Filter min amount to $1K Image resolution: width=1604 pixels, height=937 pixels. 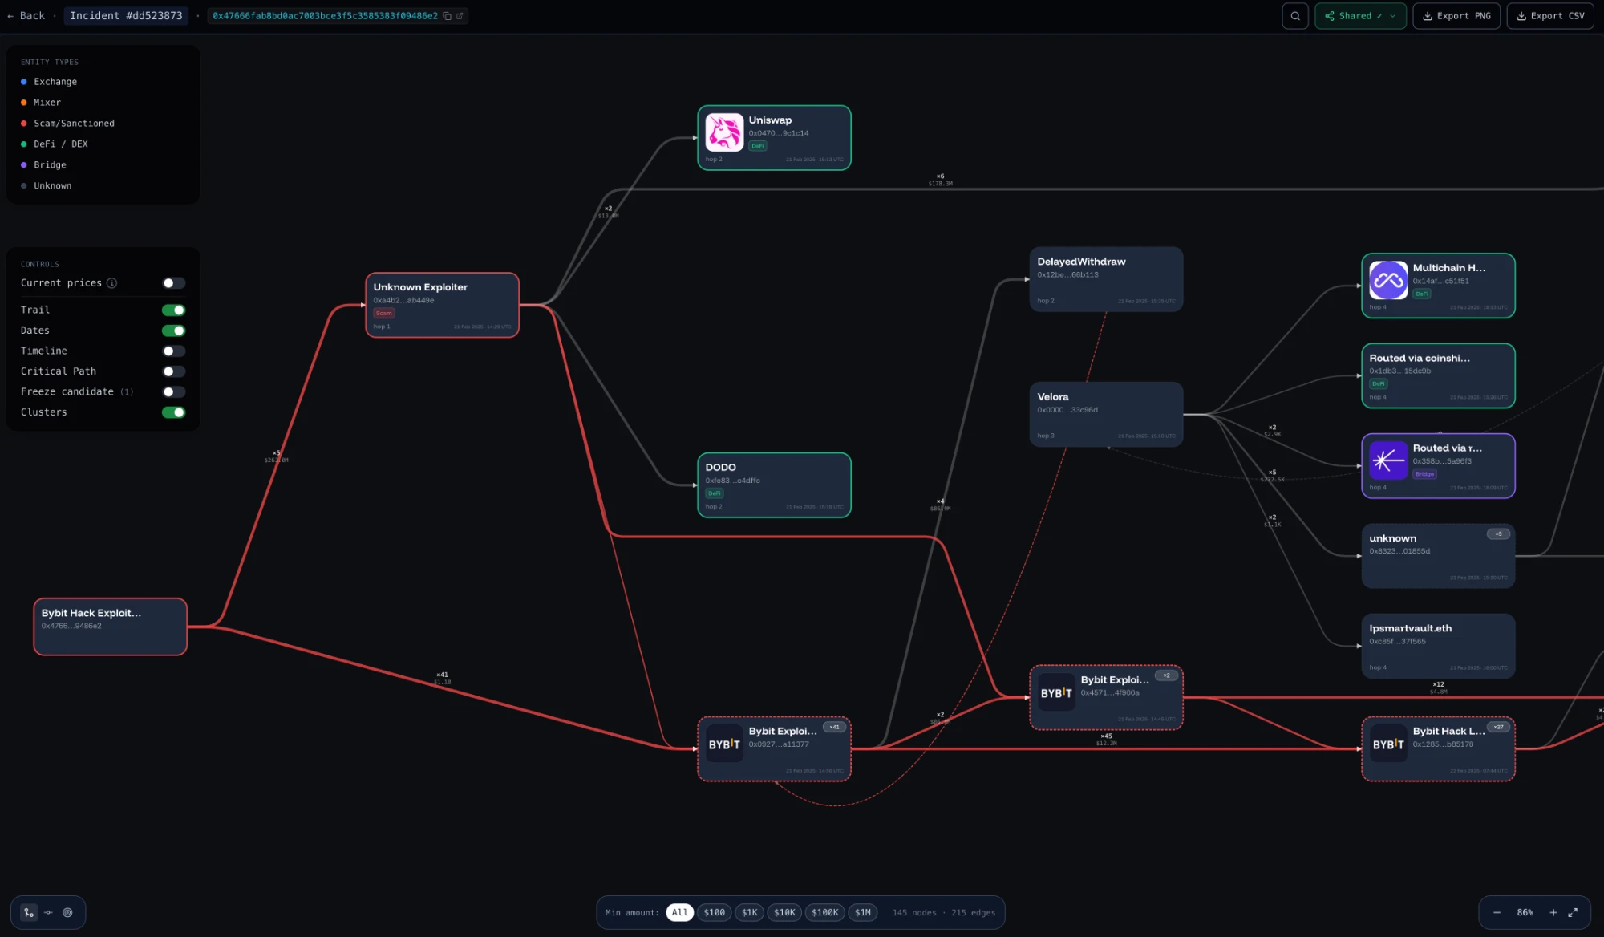tap(749, 912)
